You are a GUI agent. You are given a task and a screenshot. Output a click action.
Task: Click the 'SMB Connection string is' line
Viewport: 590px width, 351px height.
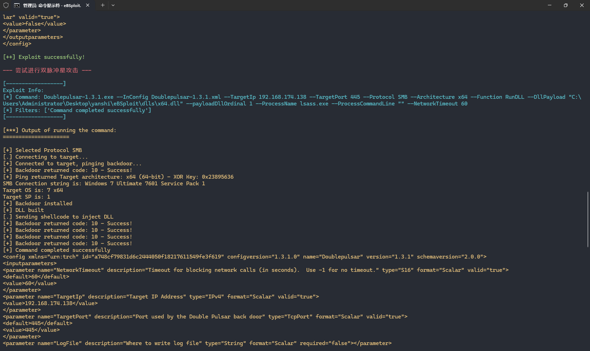pyautogui.click(x=104, y=184)
